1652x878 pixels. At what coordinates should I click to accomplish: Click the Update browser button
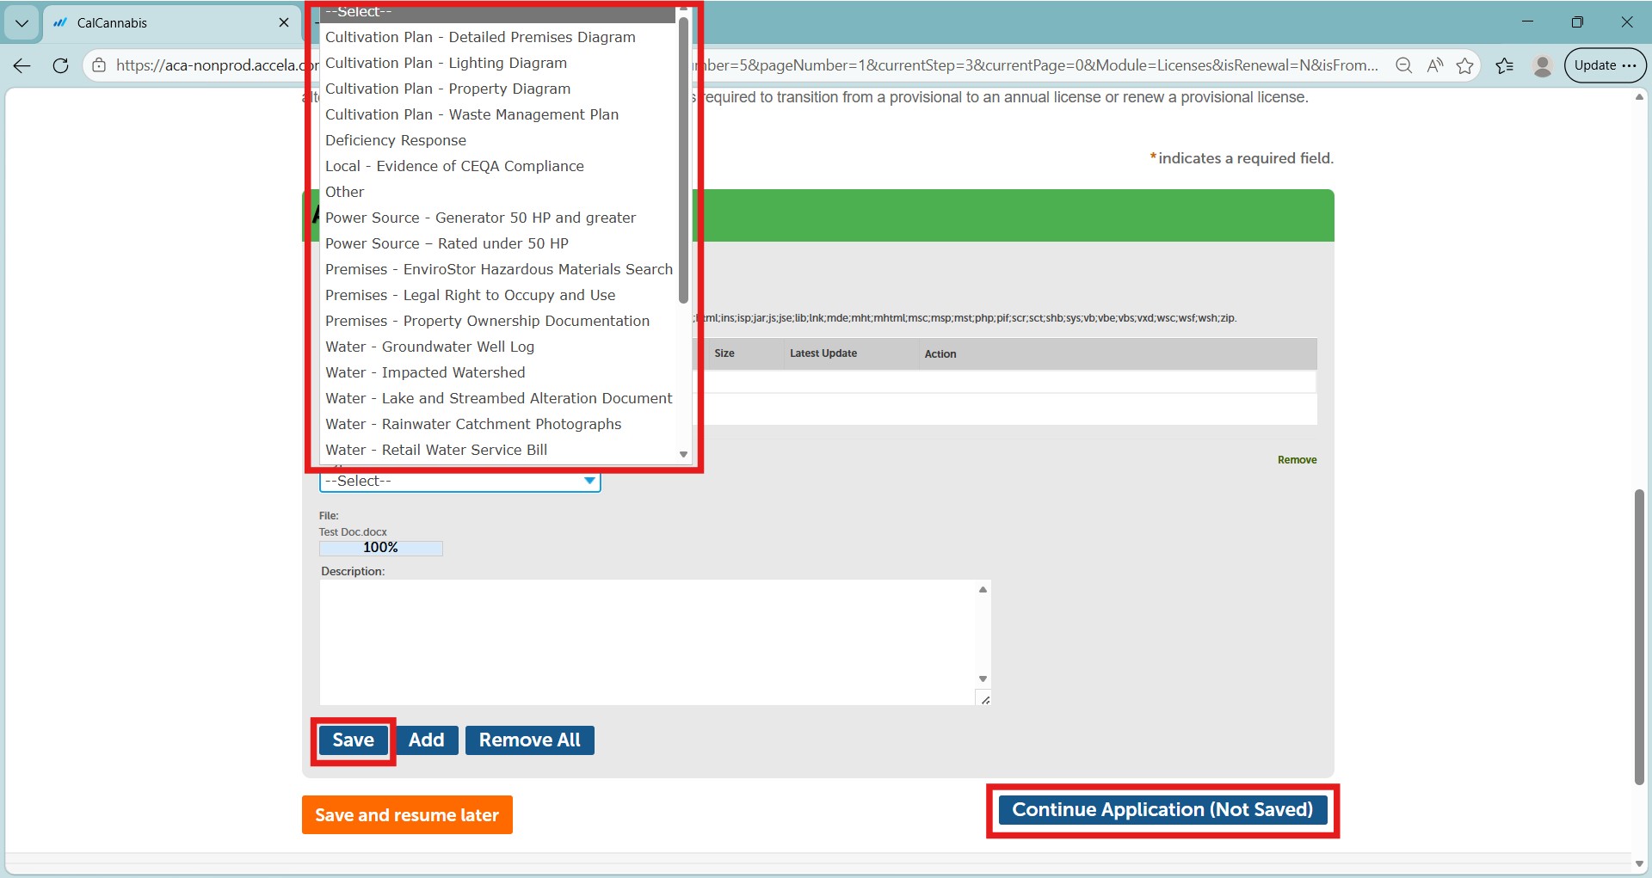click(1605, 65)
